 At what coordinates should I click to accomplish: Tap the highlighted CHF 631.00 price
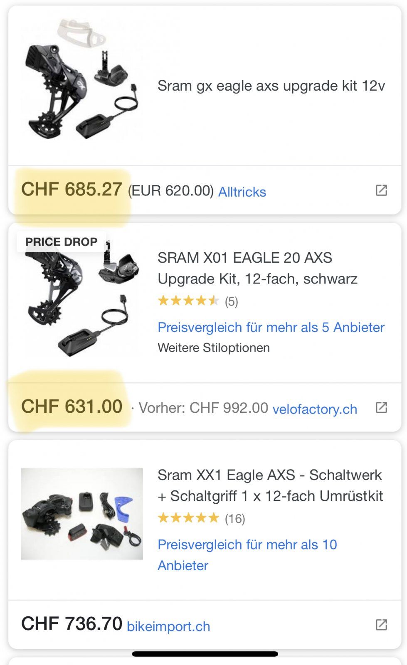pyautogui.click(x=72, y=406)
